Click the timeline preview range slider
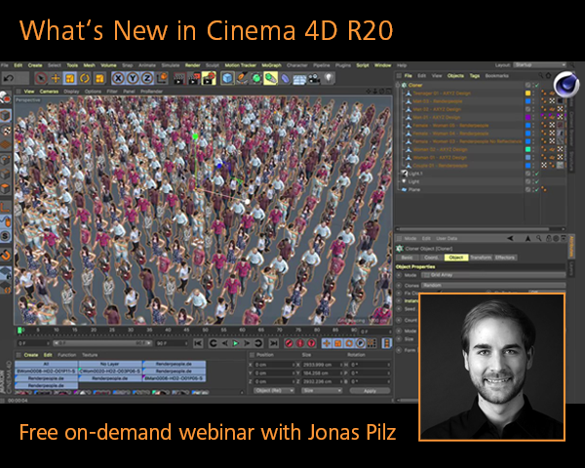The image size is (585, 468). [101, 343]
